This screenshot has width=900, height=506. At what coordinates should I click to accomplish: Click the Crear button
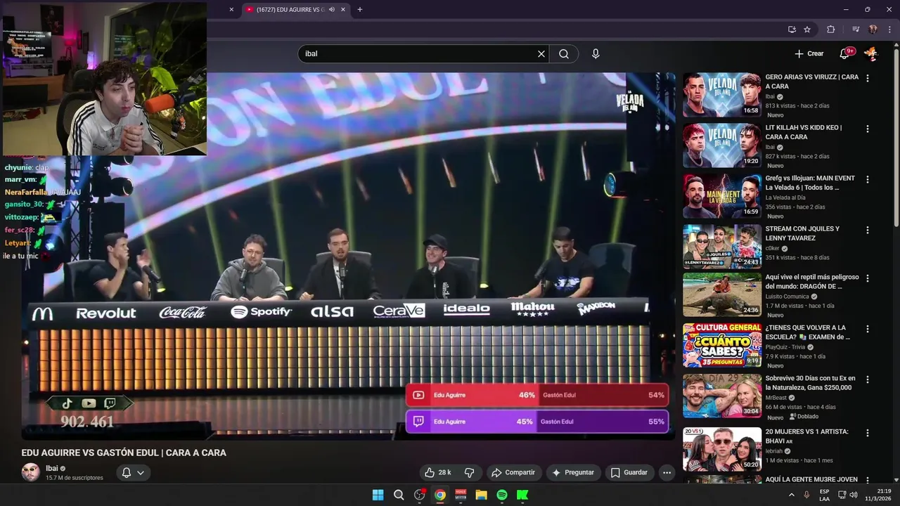click(809, 53)
